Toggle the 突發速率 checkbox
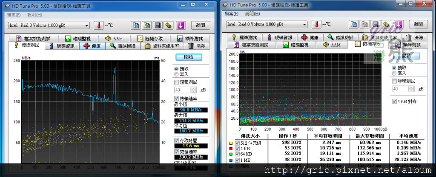Viewport: 436px width, 177px height. point(176,152)
